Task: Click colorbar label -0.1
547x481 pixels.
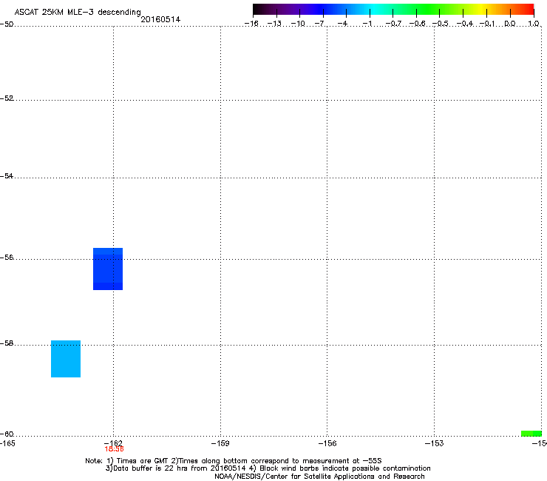Action: click(x=487, y=24)
